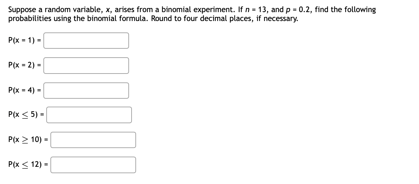Select the P(x = 4) label text
This screenshot has height=184, width=419.
pos(21,90)
